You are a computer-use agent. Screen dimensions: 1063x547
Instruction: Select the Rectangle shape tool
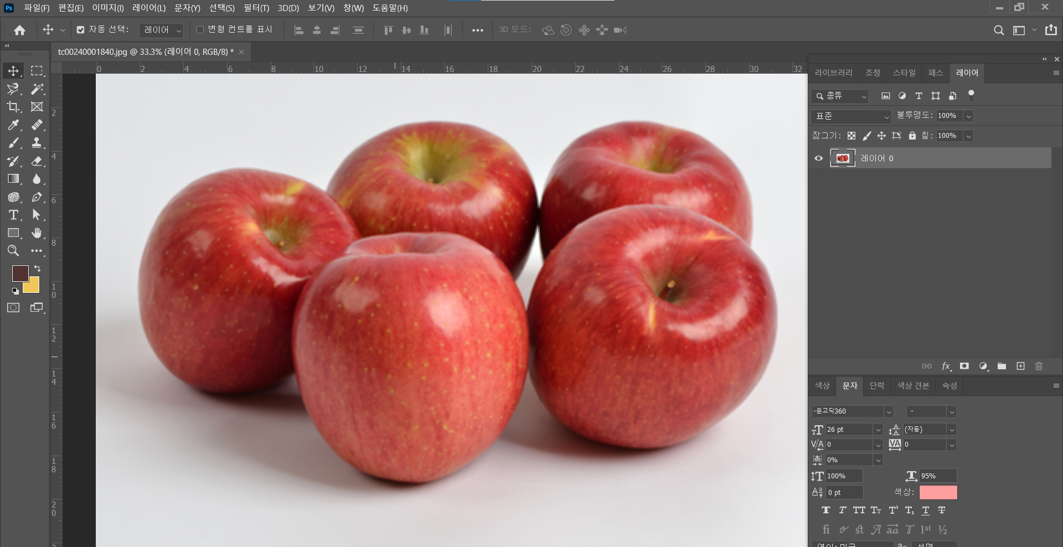[x=13, y=233]
